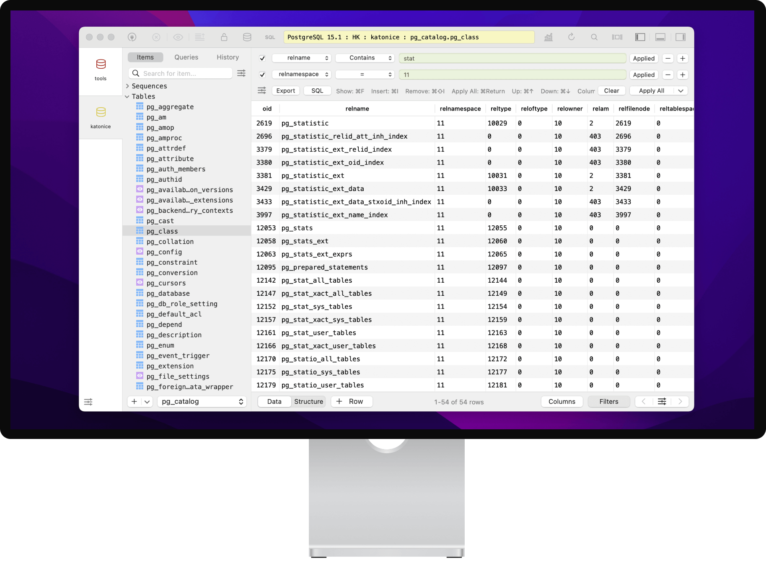The image size is (766, 578).
Task: Enable the eye preview toggle in the toolbar
Action: coord(178,37)
